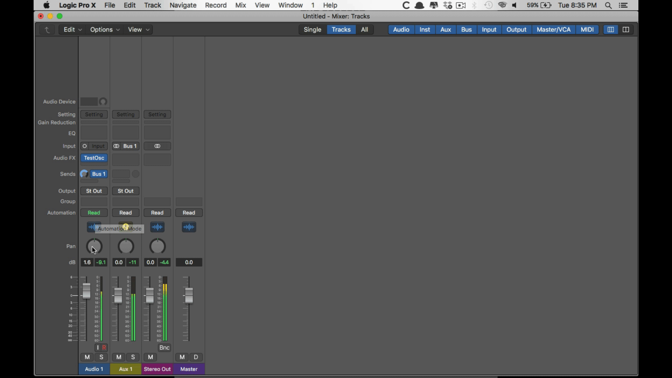Toggle Audio channel strip filter
Viewport: 672px width, 378px height.
coord(401,30)
